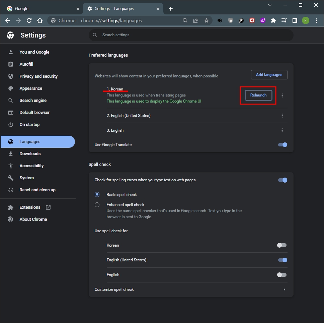
Task: Open Extensions link in sidebar
Action: coord(30,207)
